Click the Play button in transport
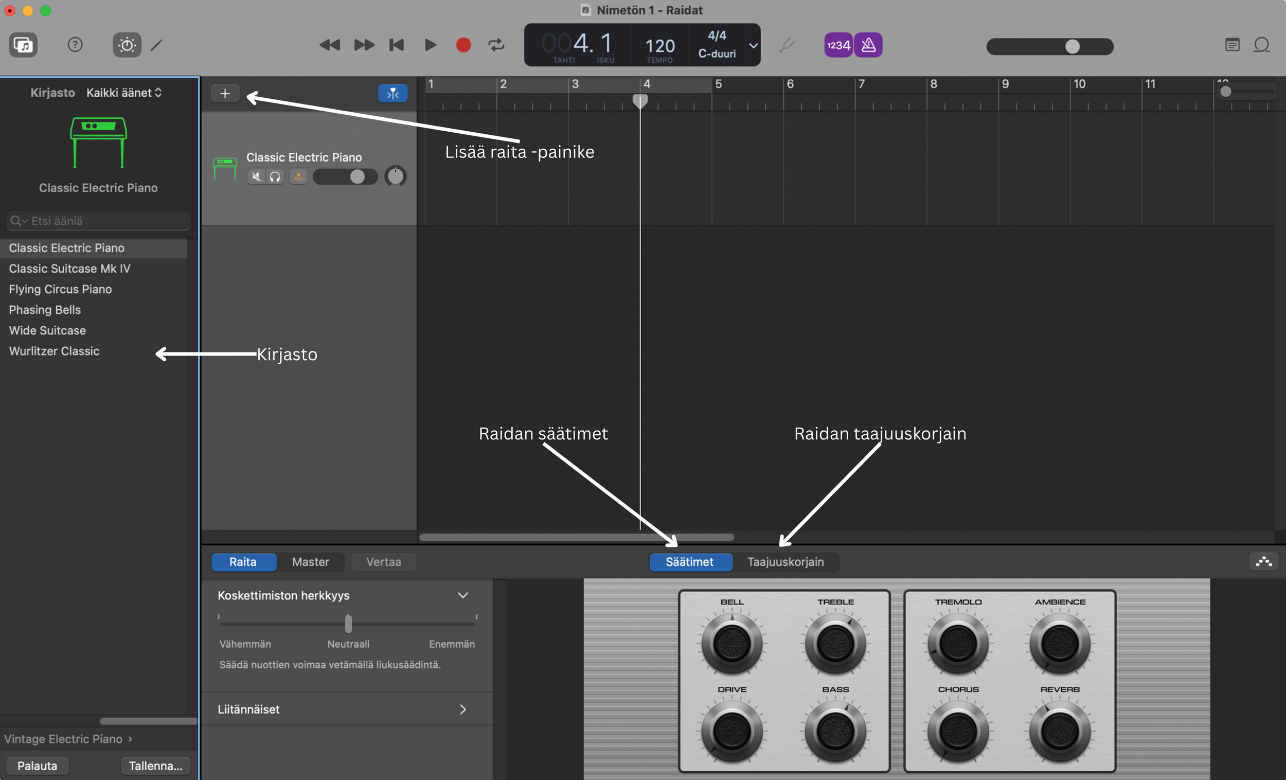Screen dimensions: 1286x780 [430, 45]
